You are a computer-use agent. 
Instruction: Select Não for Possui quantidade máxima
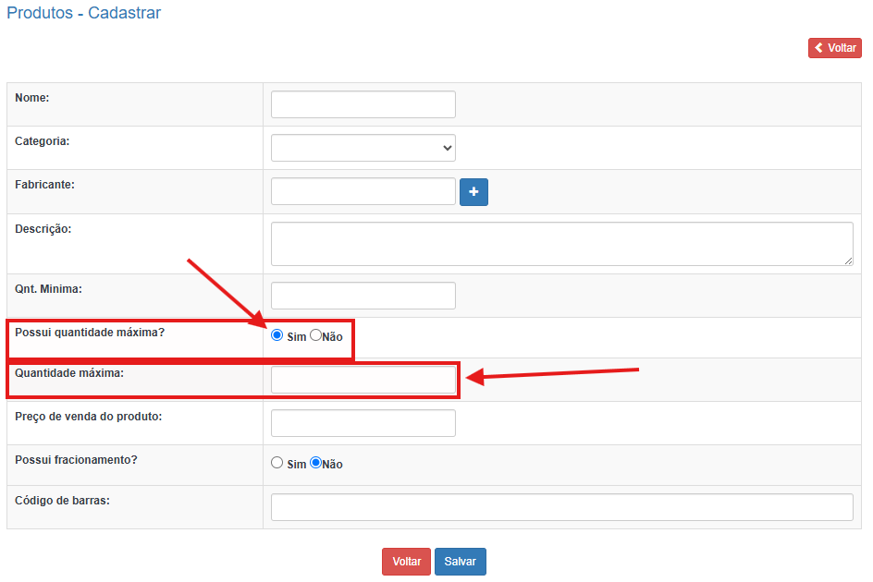(315, 336)
